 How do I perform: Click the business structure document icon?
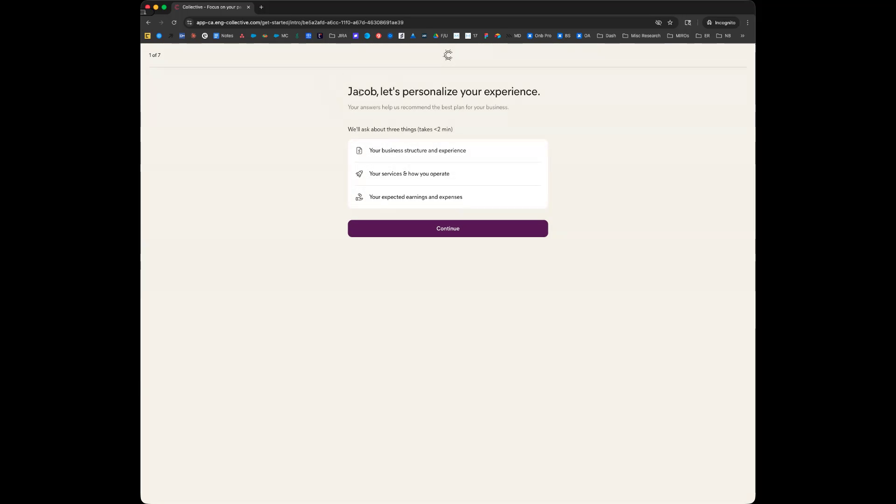pyautogui.click(x=359, y=151)
